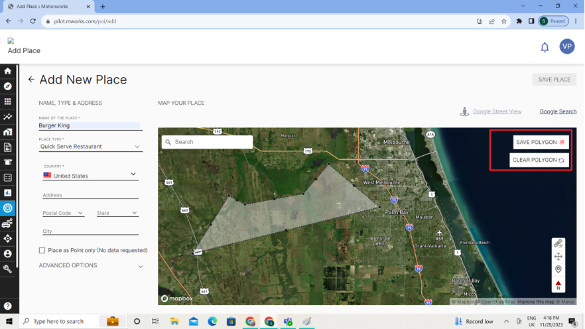Open Microsoft Edge from the taskbar

tap(212, 321)
